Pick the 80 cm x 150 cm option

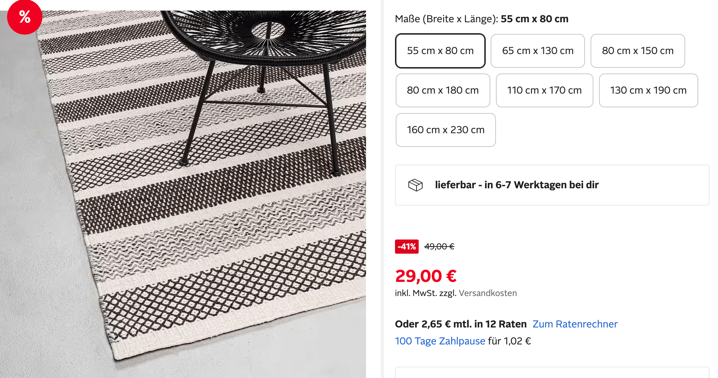(x=638, y=51)
